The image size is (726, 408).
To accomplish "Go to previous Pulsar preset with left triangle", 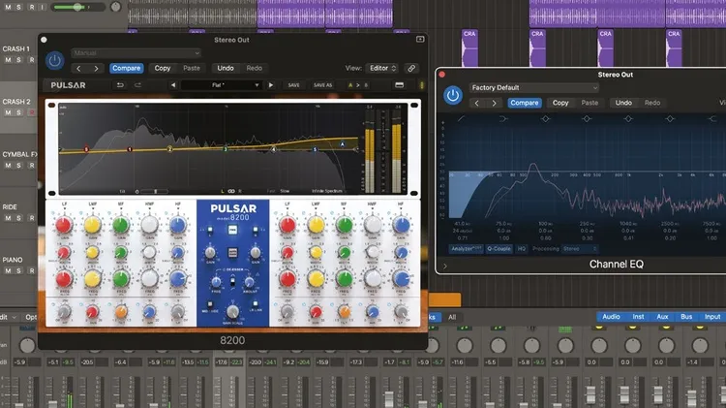I will (x=173, y=85).
